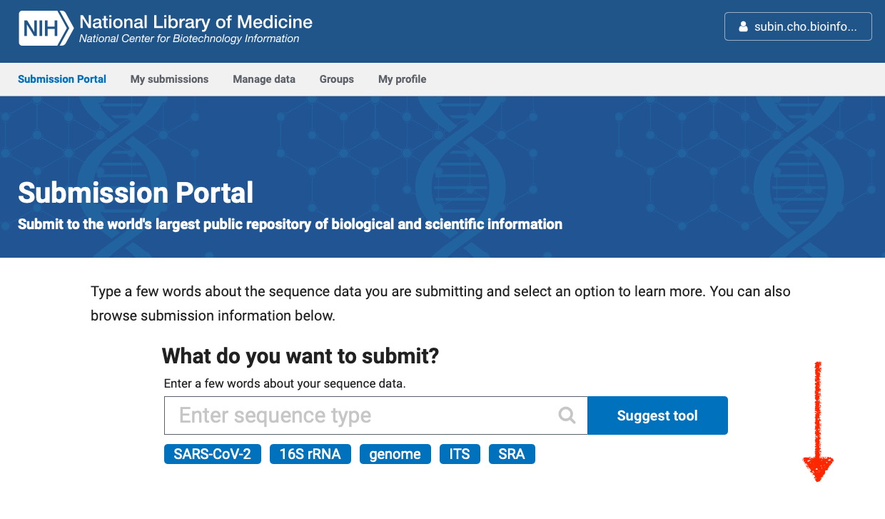Click the ITS quick tag

(460, 454)
